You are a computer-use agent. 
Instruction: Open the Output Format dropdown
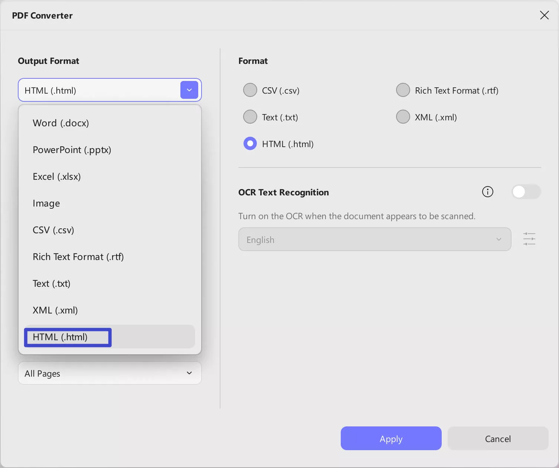(x=109, y=90)
